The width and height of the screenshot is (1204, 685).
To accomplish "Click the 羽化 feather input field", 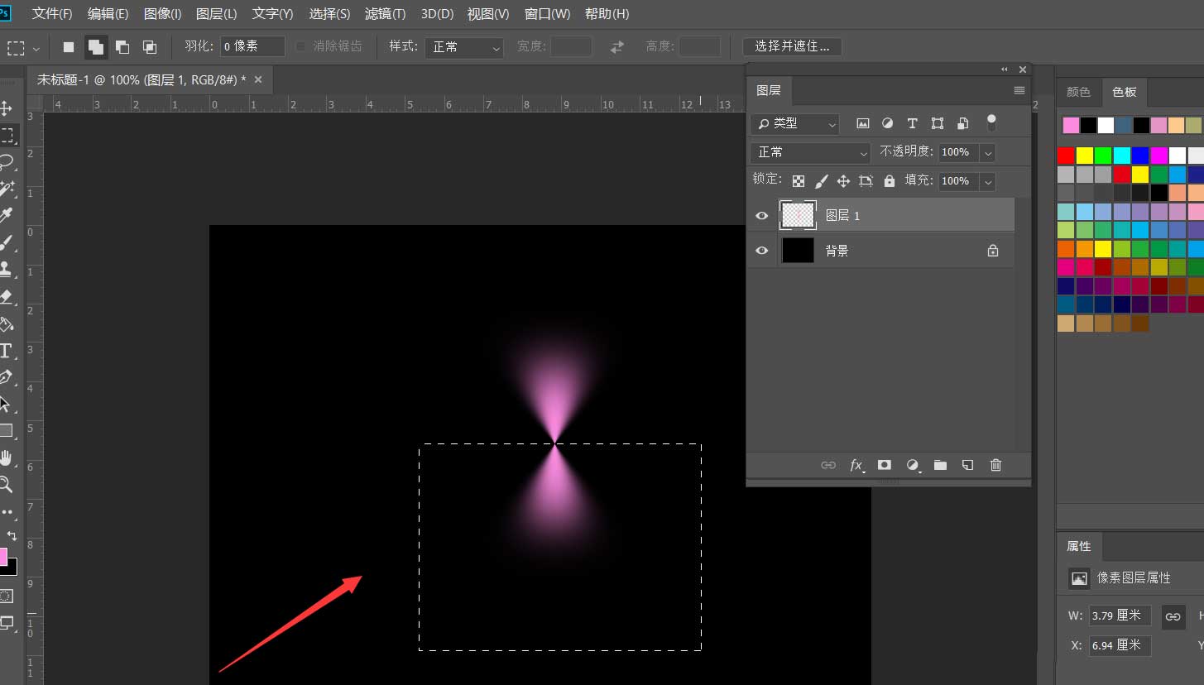I will click(x=252, y=46).
